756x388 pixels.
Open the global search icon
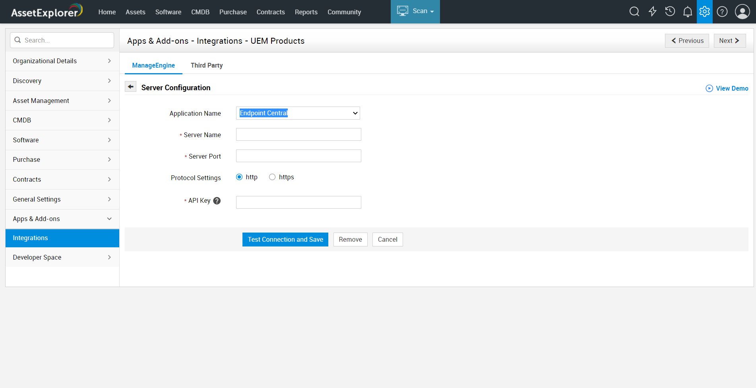pos(634,12)
